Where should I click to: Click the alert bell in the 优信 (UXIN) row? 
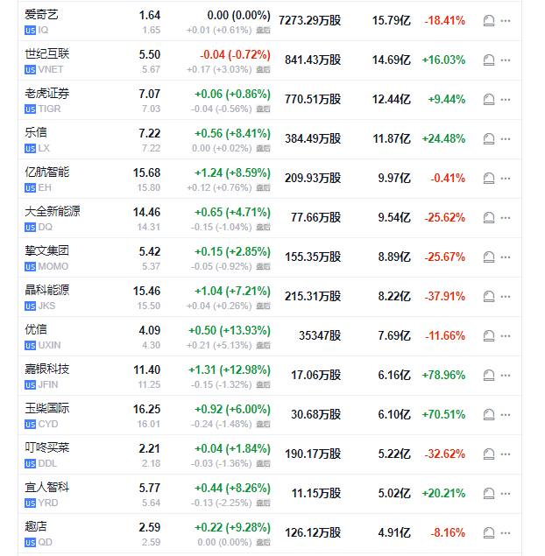pyautogui.click(x=490, y=335)
